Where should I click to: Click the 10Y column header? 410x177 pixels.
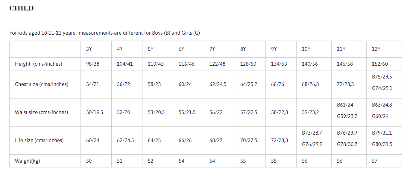coord(306,49)
